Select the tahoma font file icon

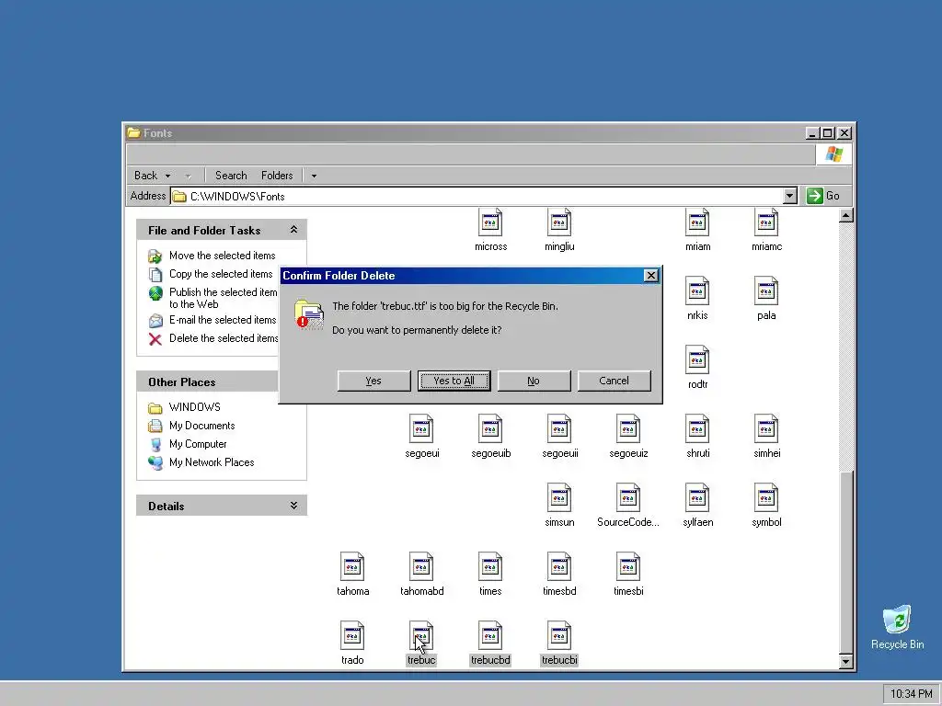[x=352, y=567]
